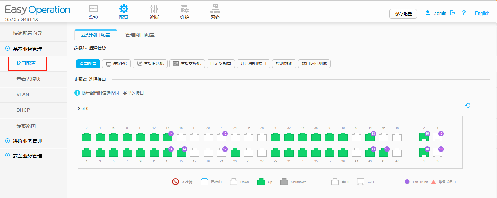Image resolution: width=497 pixels, height=198 pixels.
Task: Open help via the question mark icon
Action: [464, 13]
